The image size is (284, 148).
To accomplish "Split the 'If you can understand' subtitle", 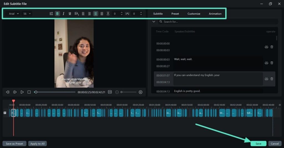I will click(x=266, y=79).
